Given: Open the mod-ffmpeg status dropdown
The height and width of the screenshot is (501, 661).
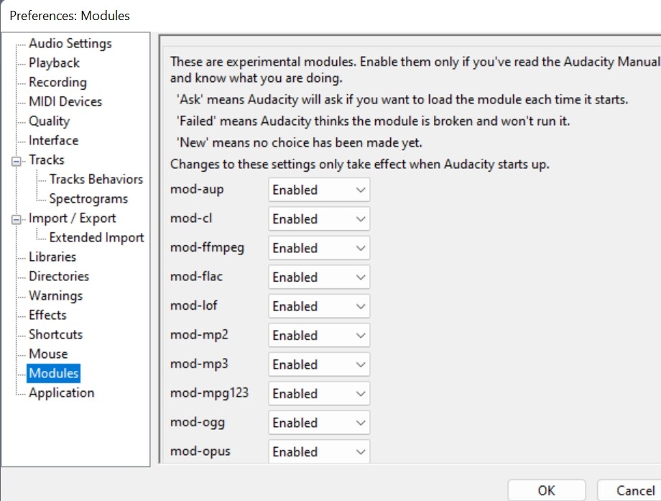Looking at the screenshot, I should tap(319, 249).
